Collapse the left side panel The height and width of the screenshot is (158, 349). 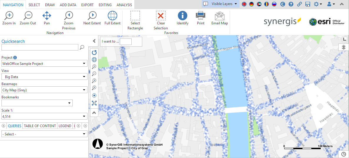coord(94,41)
